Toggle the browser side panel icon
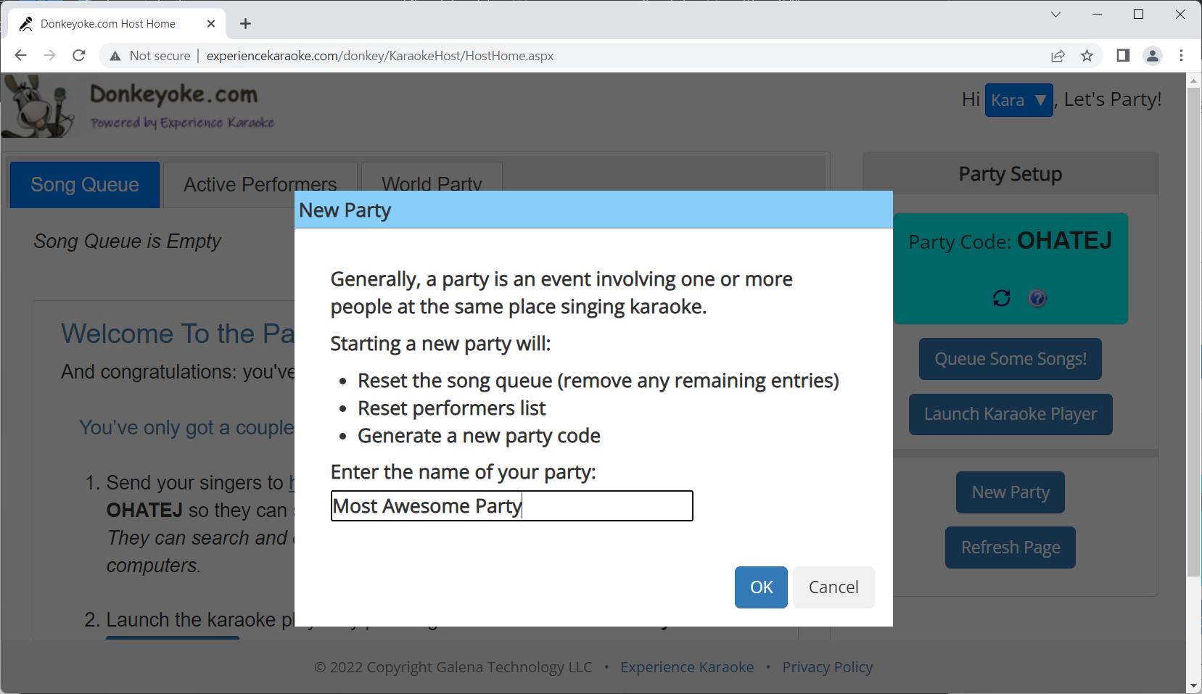1202x694 pixels. (x=1123, y=56)
